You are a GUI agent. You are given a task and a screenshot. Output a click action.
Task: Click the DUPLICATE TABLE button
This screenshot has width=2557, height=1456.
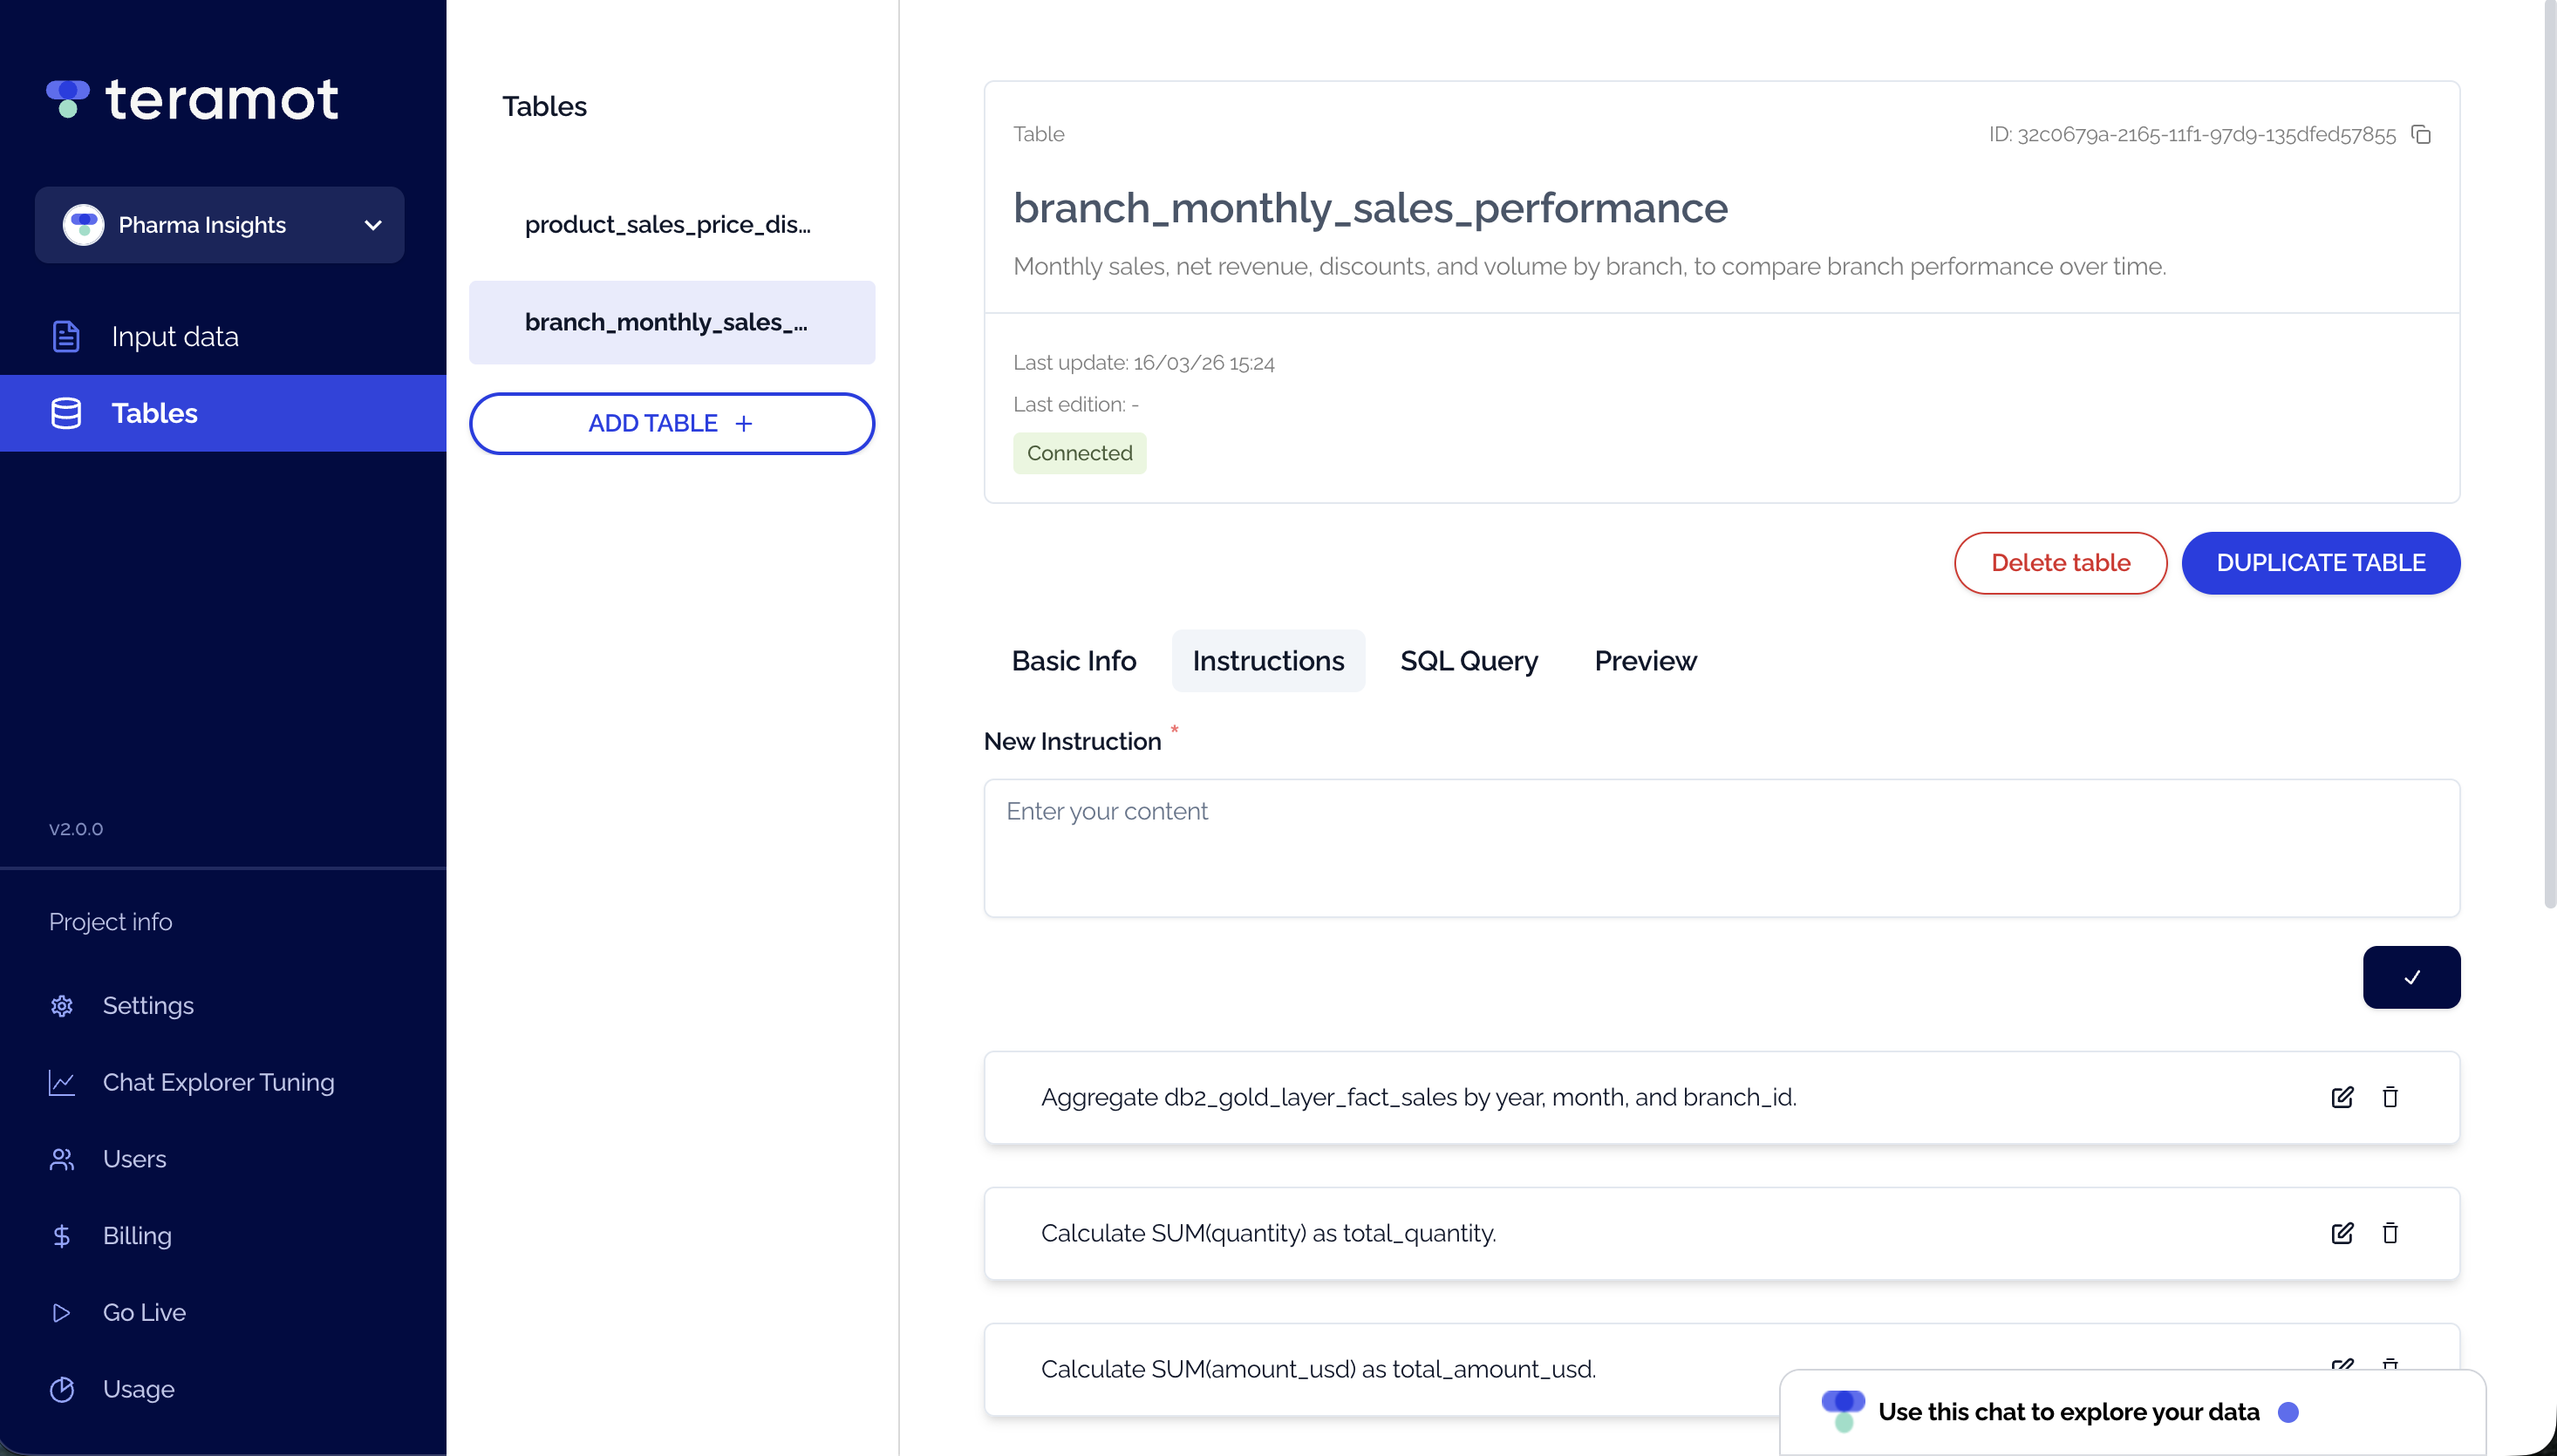tap(2320, 563)
